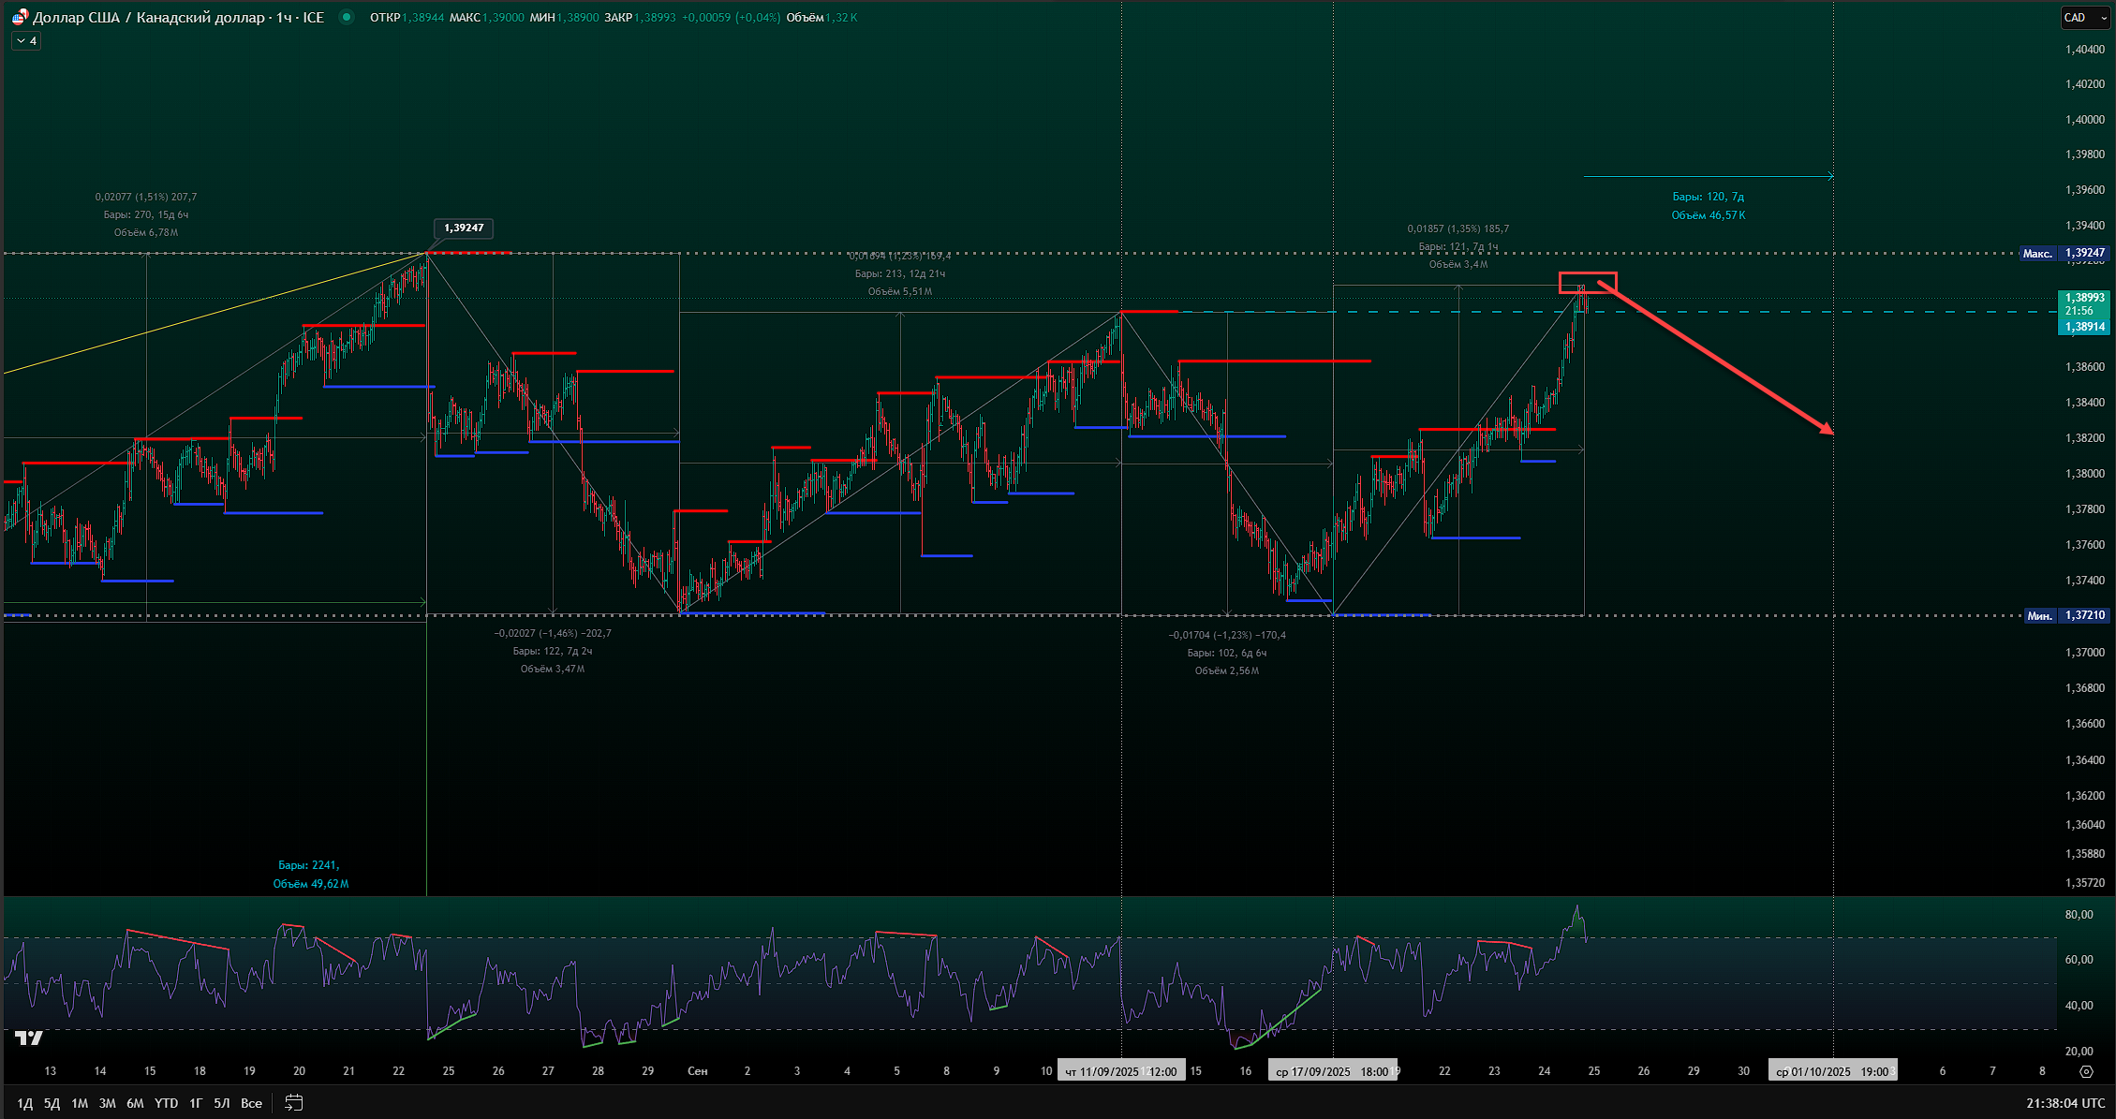
Task: Click the green market status dot
Action: [x=347, y=17]
